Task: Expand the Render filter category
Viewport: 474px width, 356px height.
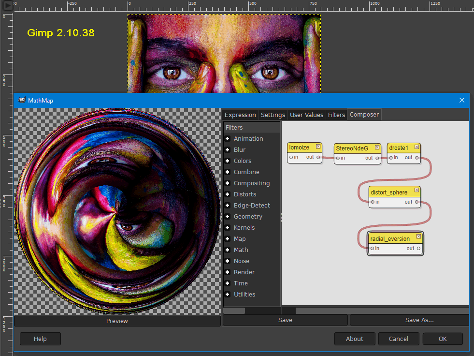Action: click(x=228, y=272)
